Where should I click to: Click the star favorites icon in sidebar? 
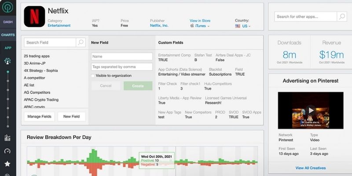coord(7,164)
